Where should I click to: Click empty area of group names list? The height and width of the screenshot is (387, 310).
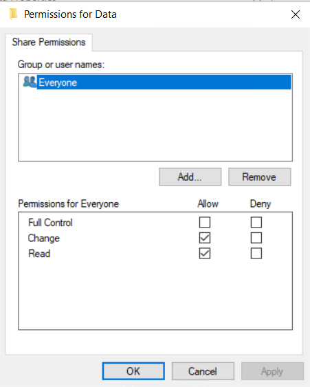(155, 124)
